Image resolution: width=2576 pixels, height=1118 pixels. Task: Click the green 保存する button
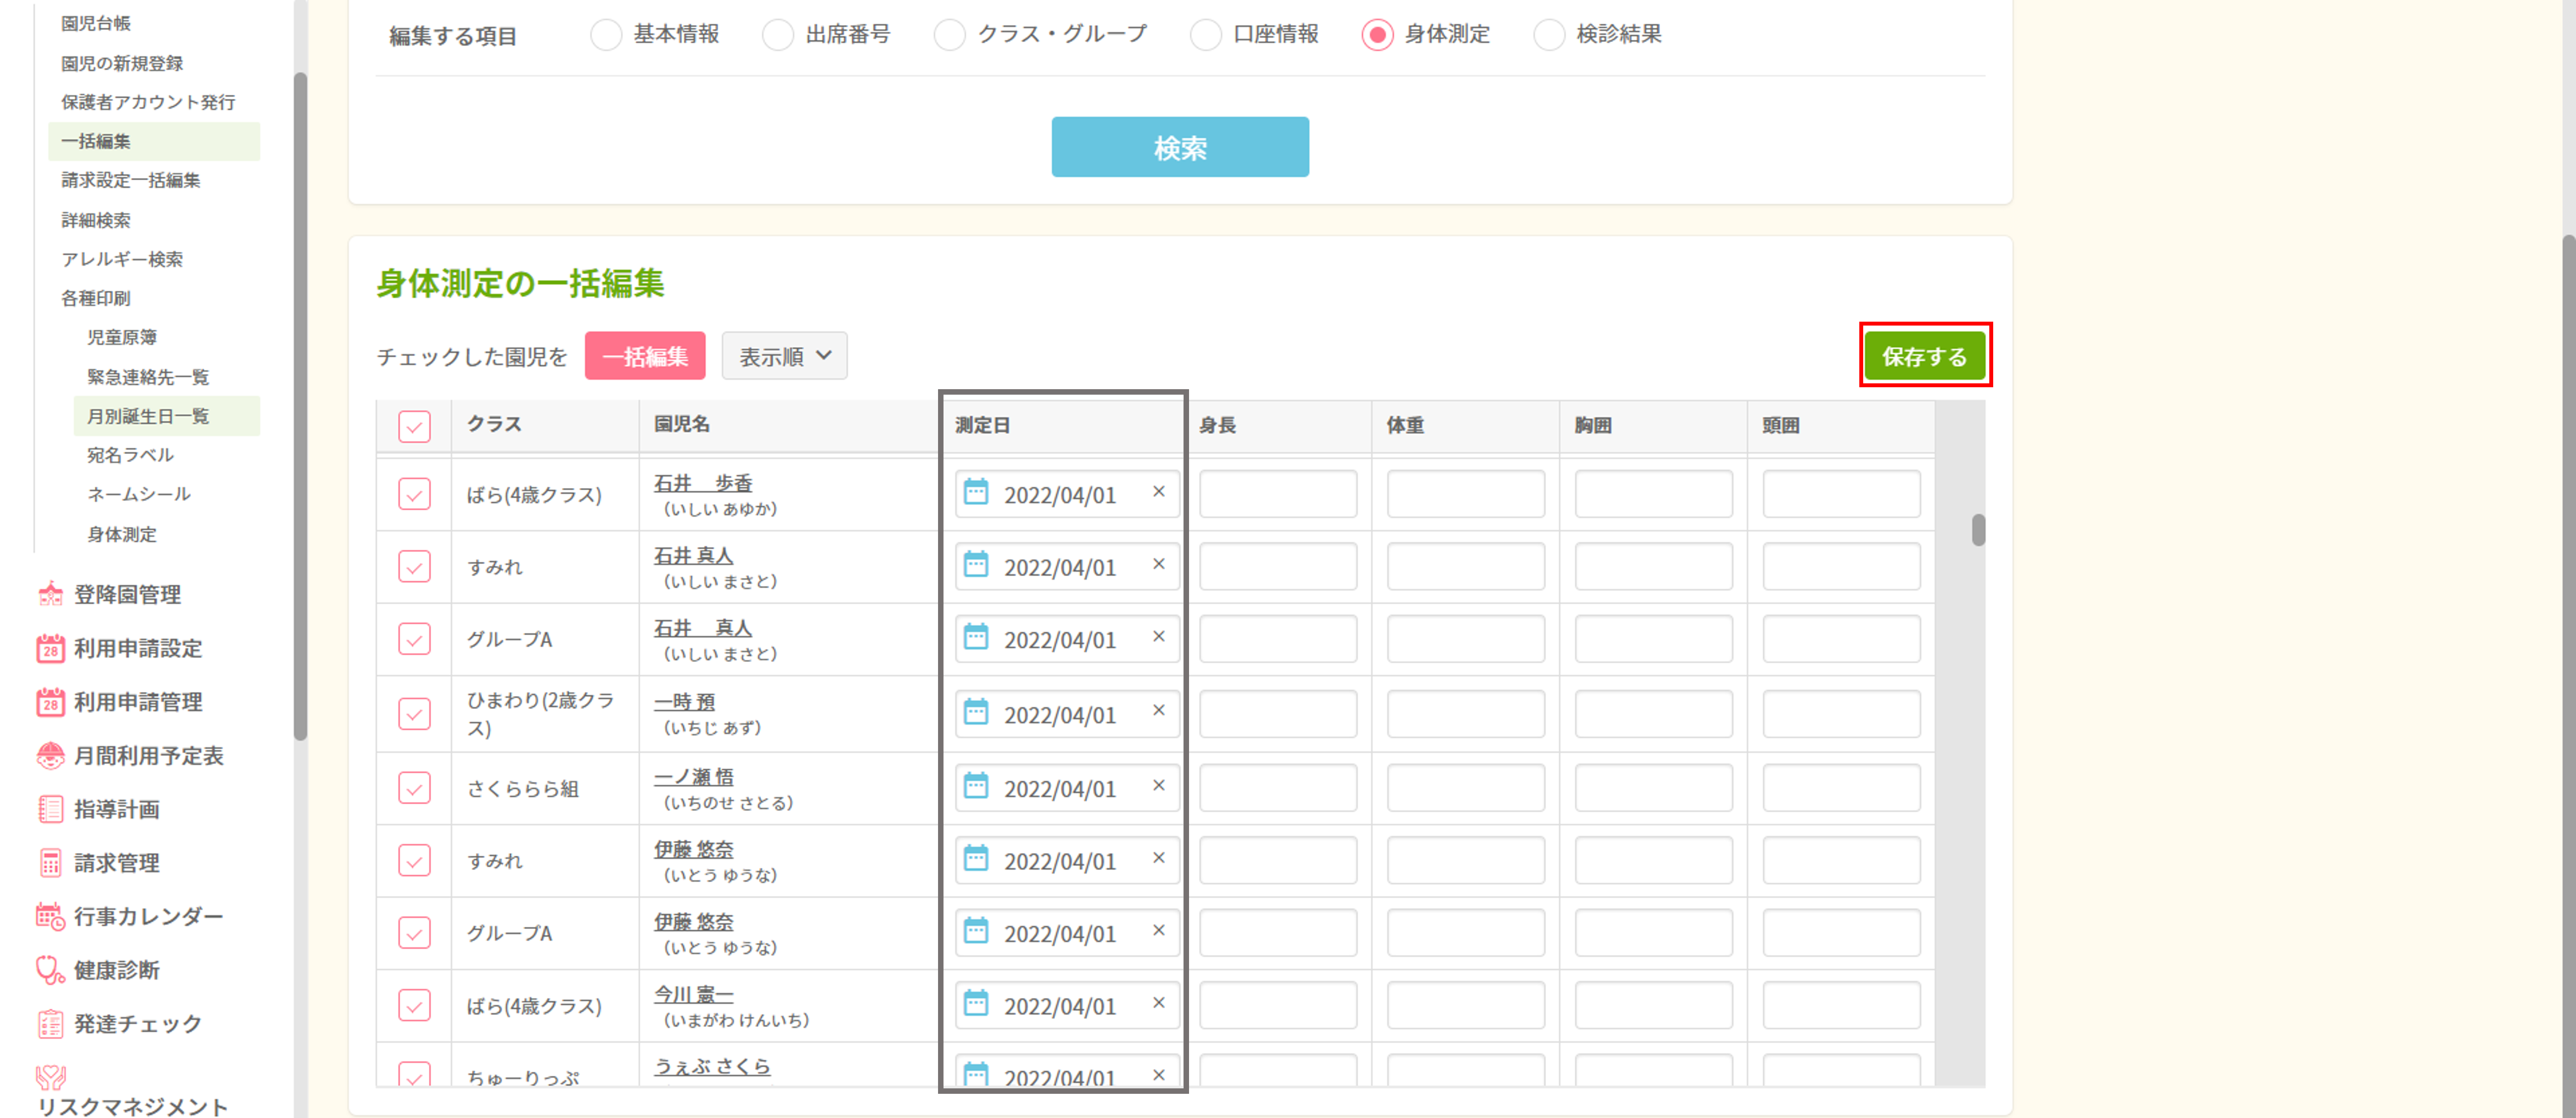click(1925, 356)
